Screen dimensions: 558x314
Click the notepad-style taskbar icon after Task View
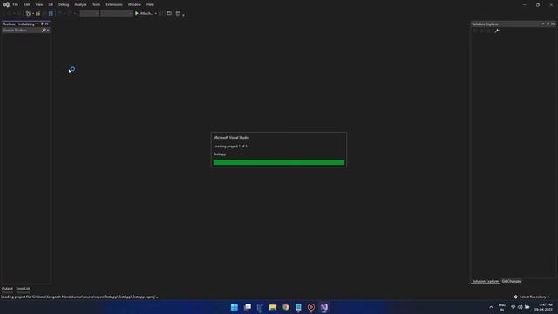[260, 307]
